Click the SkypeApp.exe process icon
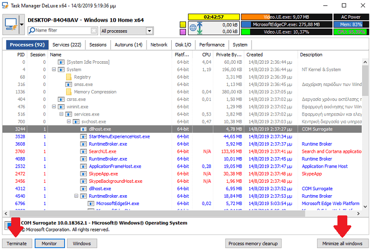 [83, 174]
